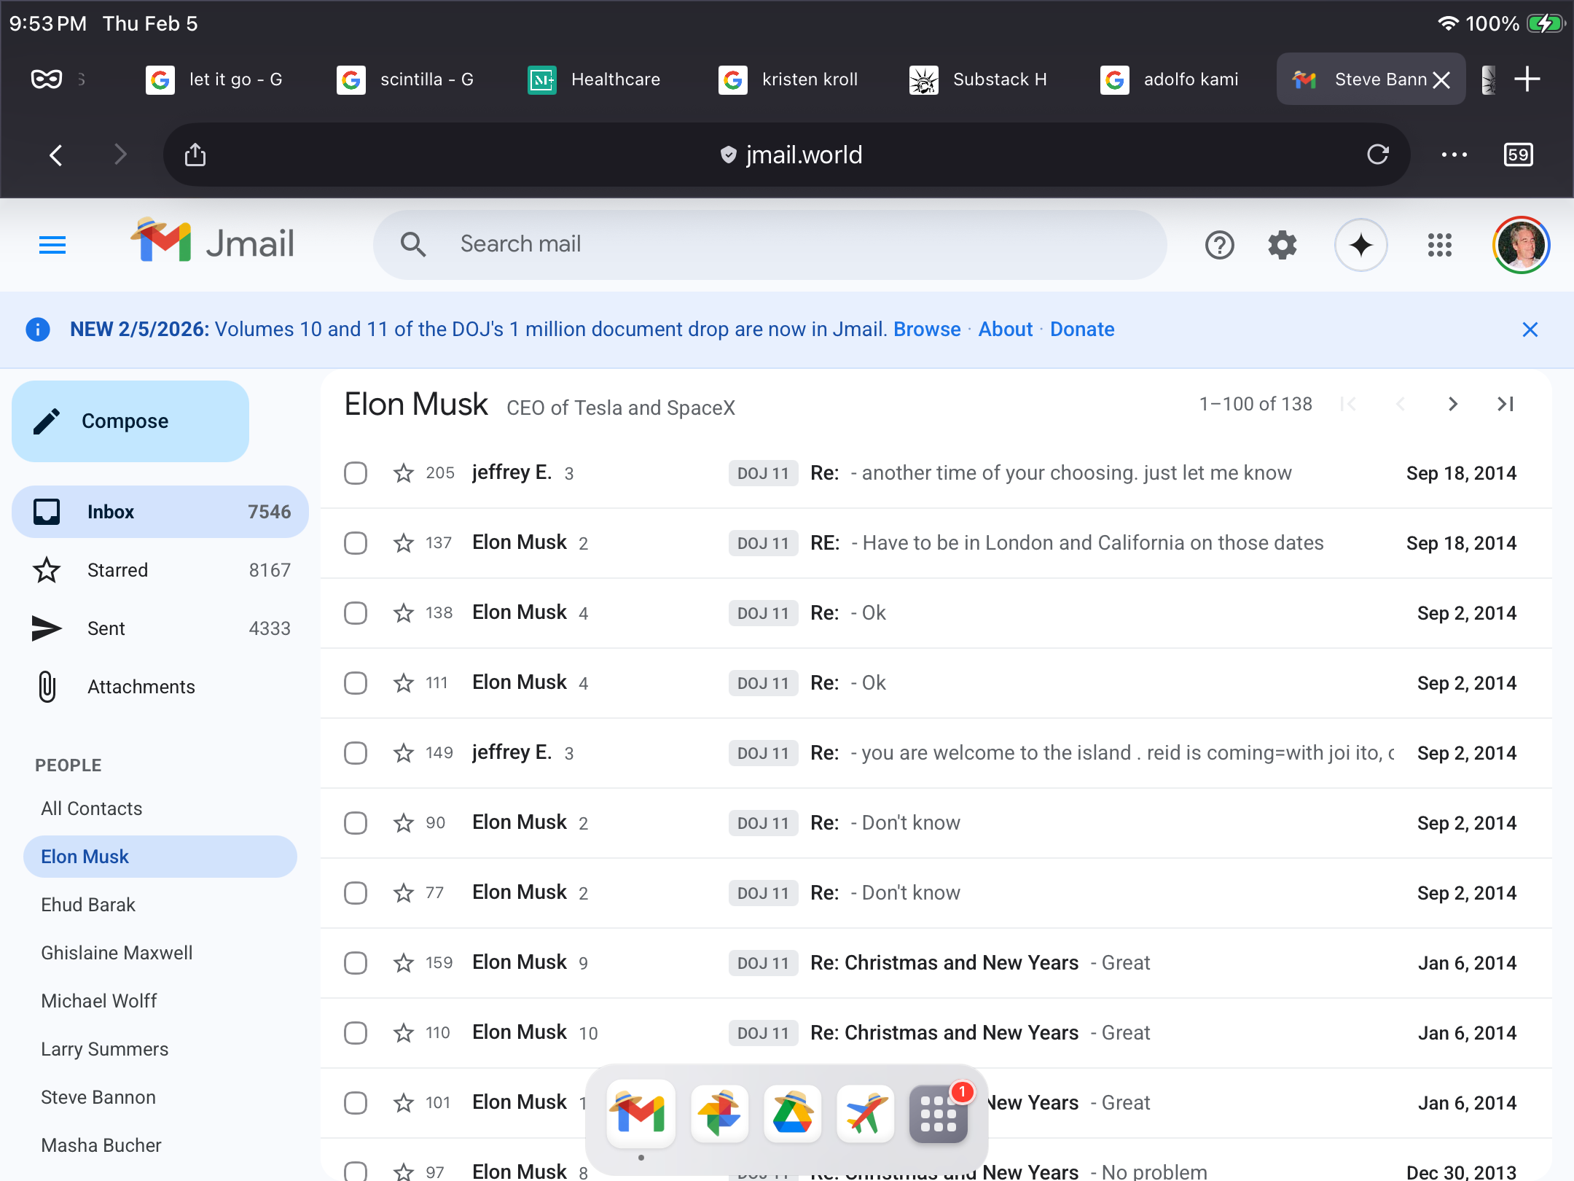
Task: Click the Safari share icon
Action: (195, 155)
